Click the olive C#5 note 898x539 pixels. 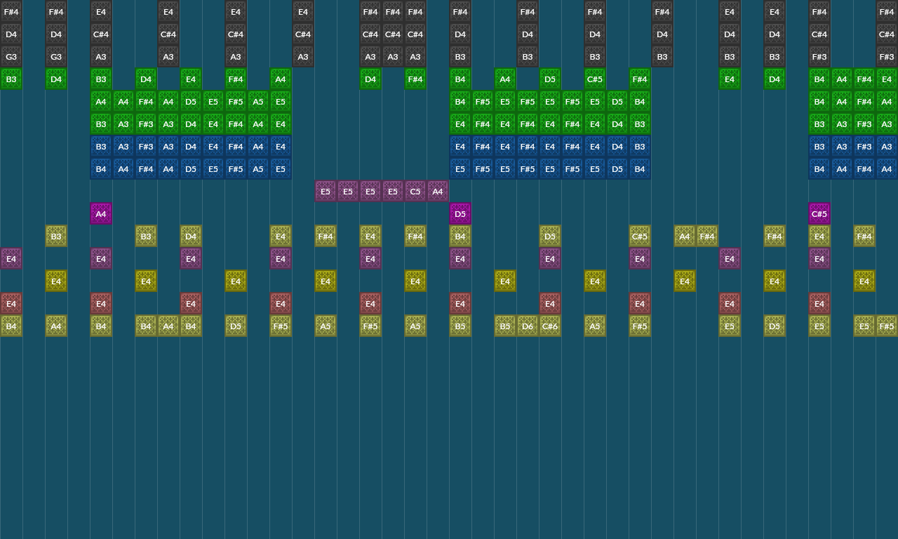pos(640,236)
